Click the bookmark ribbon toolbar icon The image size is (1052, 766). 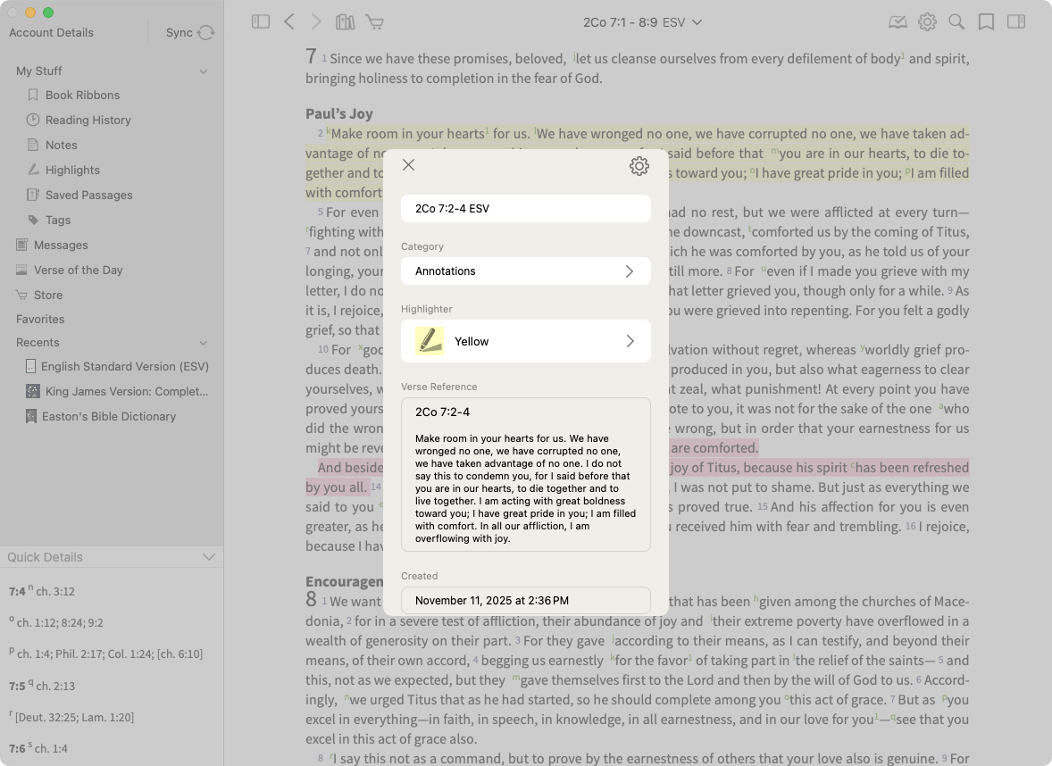(986, 22)
